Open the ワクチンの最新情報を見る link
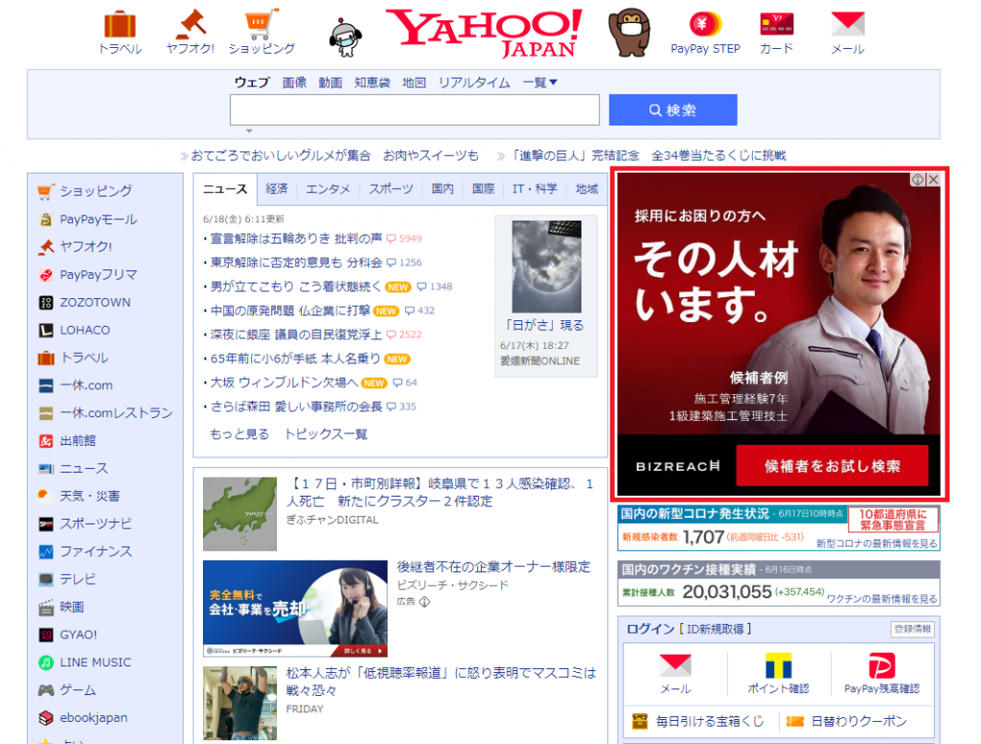 pos(882,599)
